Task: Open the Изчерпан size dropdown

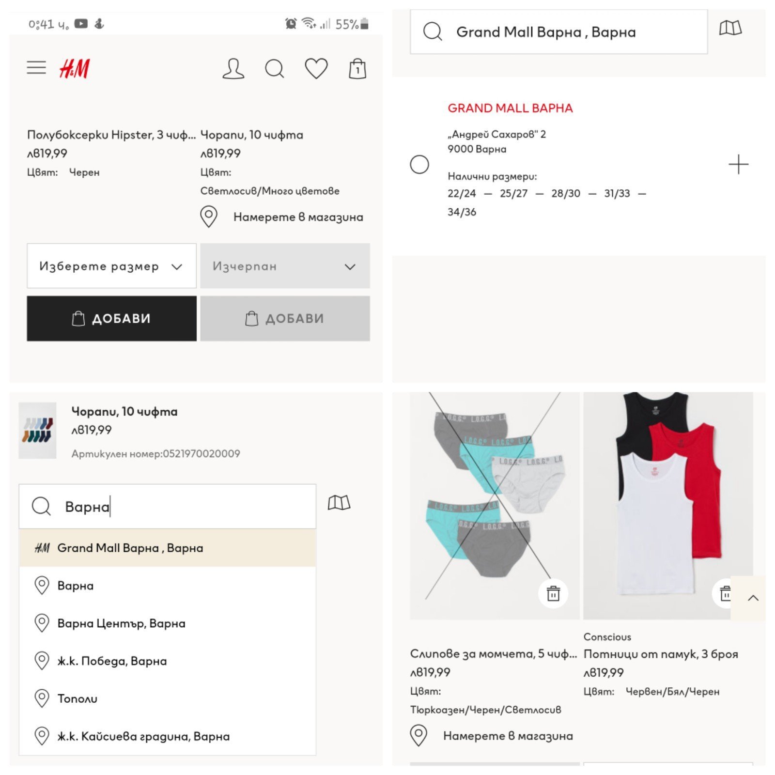Action: tap(285, 266)
